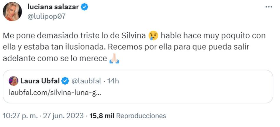
Task: Click the 10:27 p. m. tweet time
Action: pos(20,116)
